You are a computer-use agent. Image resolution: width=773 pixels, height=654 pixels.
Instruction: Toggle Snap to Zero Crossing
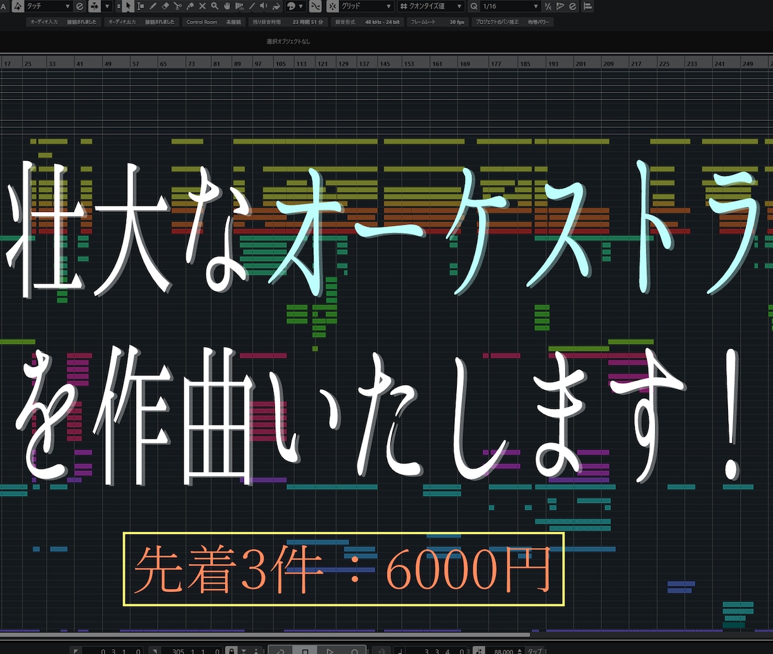(315, 6)
